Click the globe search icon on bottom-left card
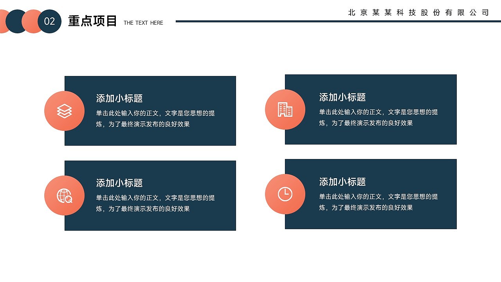Viewport: 501px width, 282px height. point(64,195)
